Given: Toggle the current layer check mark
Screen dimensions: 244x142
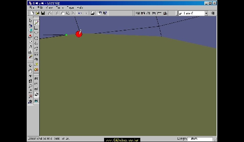Looking at the screenshot, I should 180,14.
